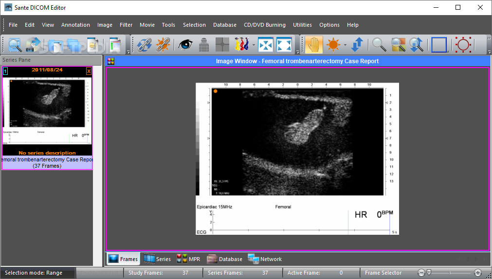Select the magnifier over colored squares tool

tap(398, 45)
